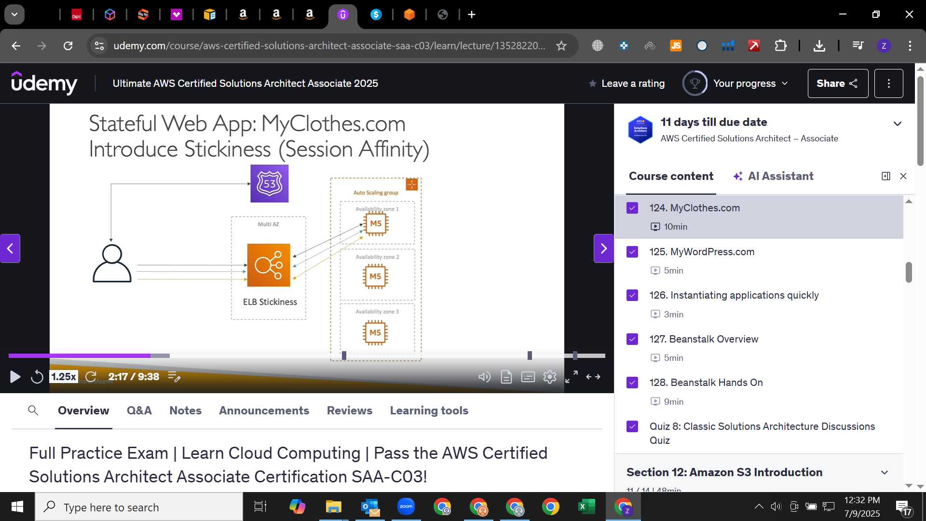
Task: Open lecture 125 MyWordPress.com
Action: (x=759, y=260)
